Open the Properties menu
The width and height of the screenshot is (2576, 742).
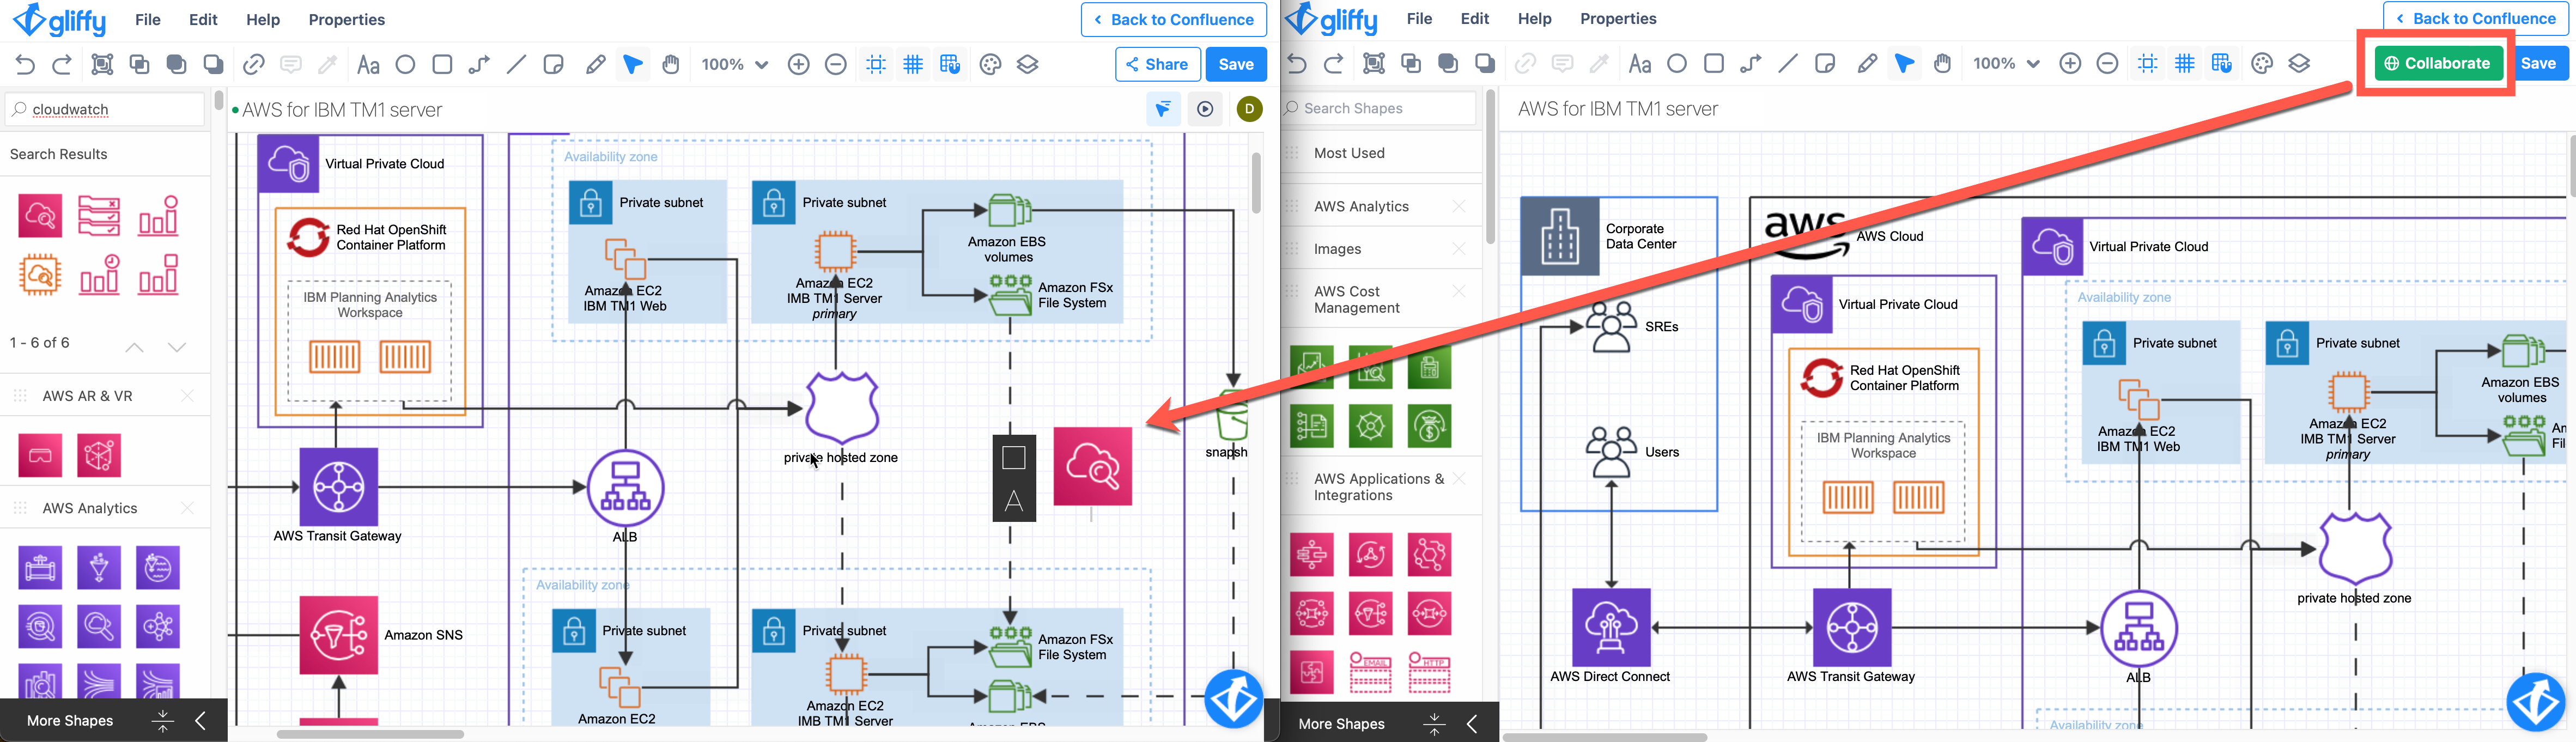point(346,19)
